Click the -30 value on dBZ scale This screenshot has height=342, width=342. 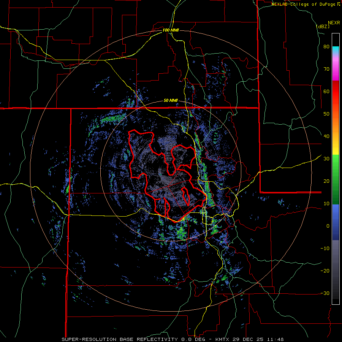[325, 293]
